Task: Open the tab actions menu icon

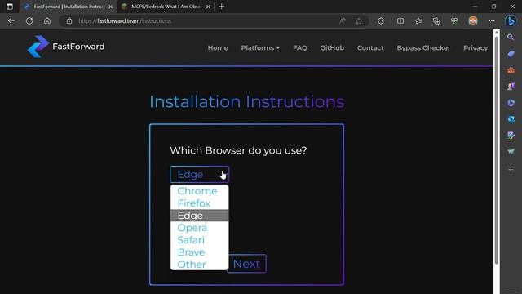Action: tap(10, 7)
